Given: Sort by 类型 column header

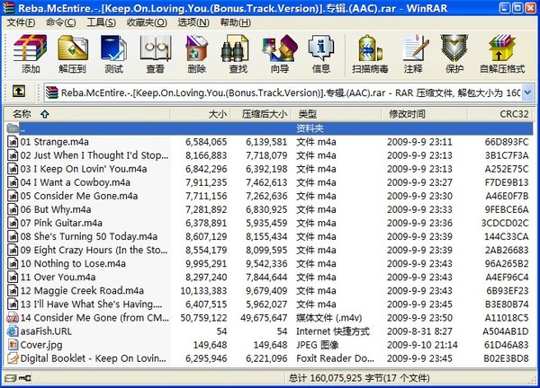Looking at the screenshot, I should point(337,114).
